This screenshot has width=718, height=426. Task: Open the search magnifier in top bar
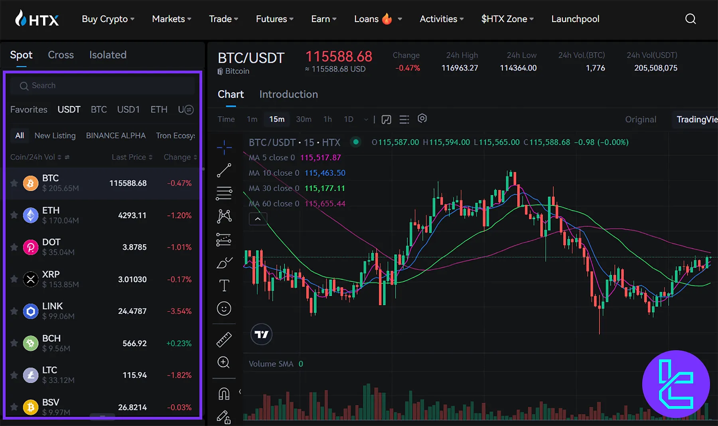(690, 19)
